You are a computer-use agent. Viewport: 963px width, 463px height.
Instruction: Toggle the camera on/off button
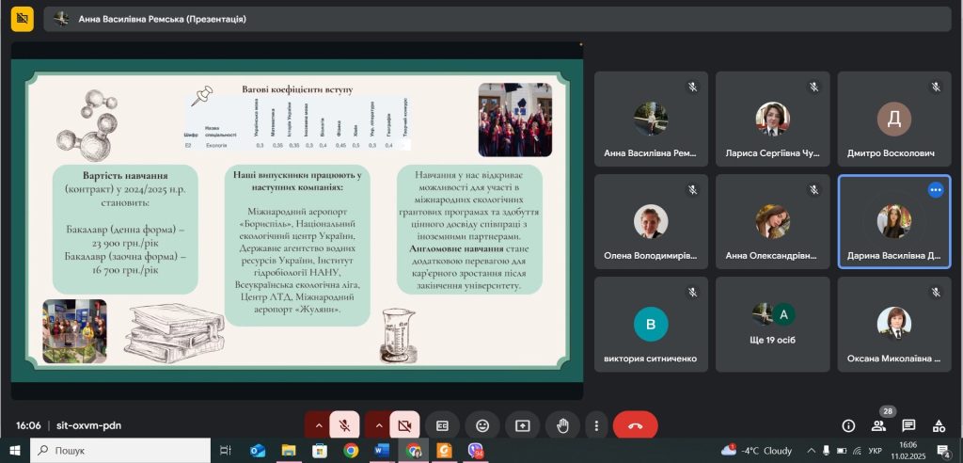(405, 425)
